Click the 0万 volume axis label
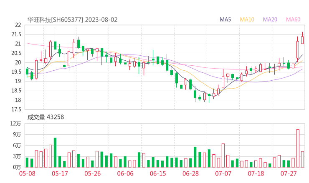 tap(17, 167)
